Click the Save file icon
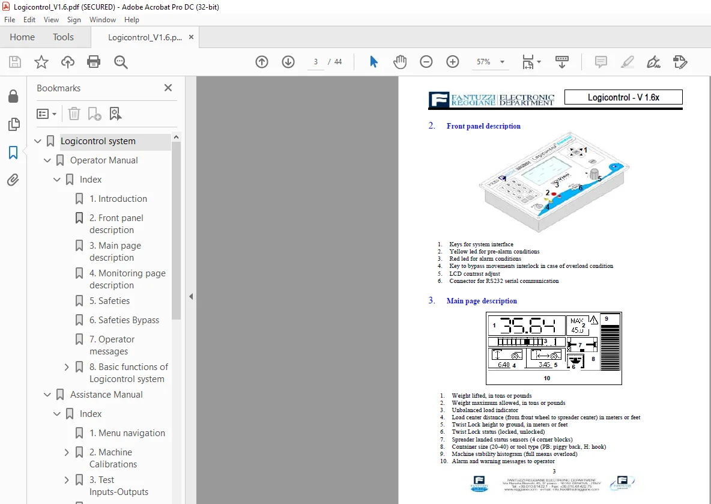Image resolution: width=711 pixels, height=504 pixels. click(x=15, y=62)
